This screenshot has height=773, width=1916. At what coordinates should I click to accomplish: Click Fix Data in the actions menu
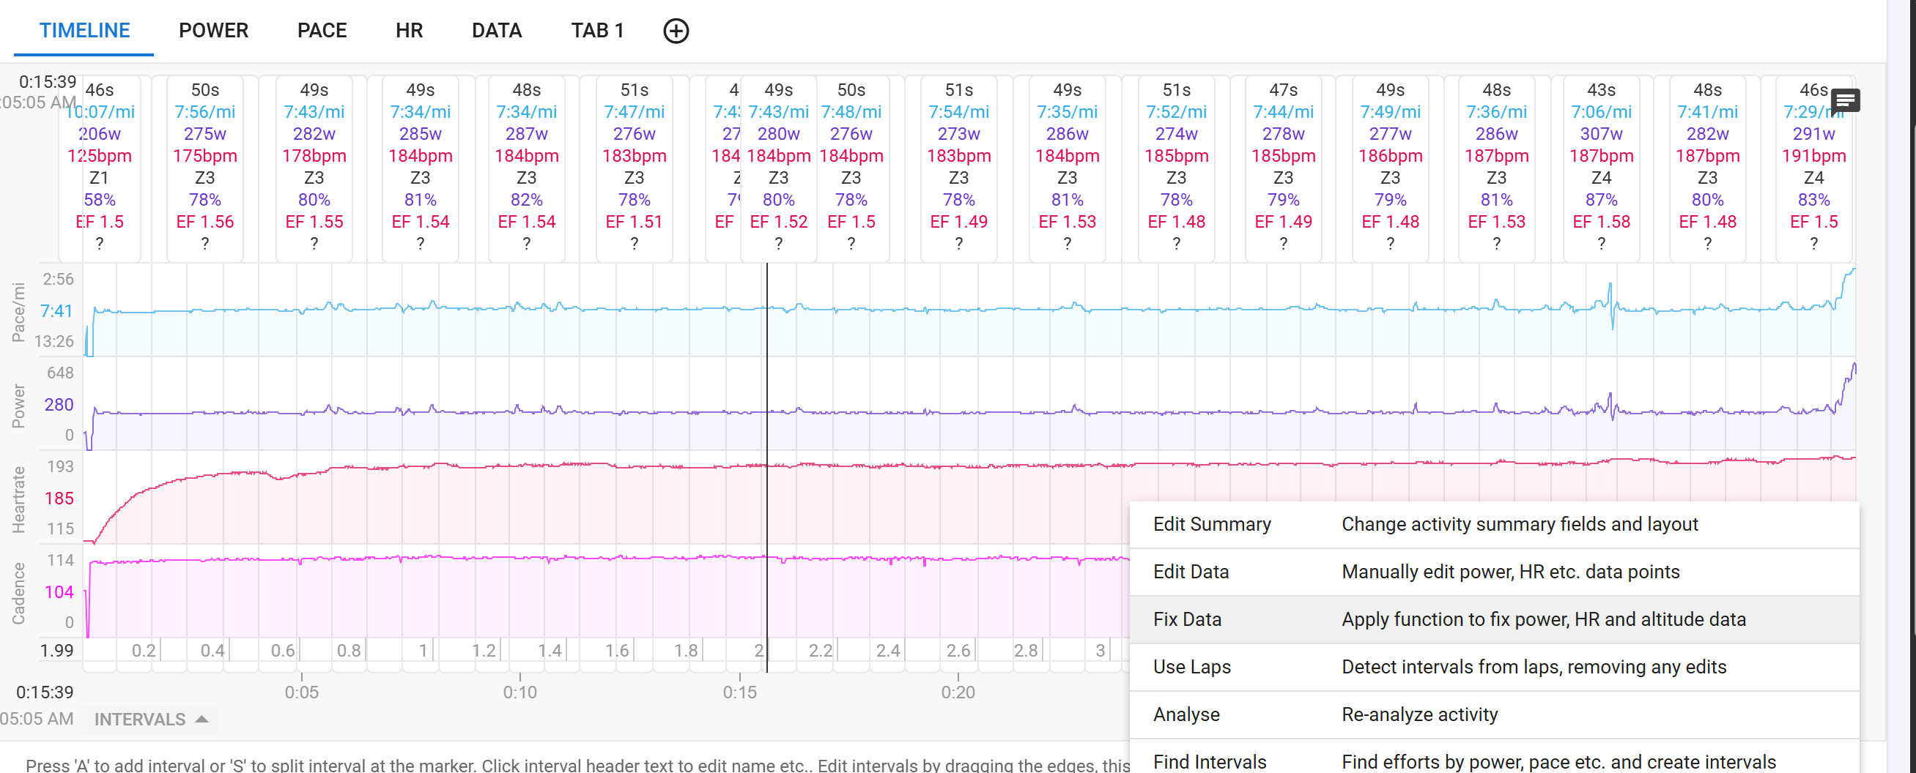click(x=1187, y=619)
